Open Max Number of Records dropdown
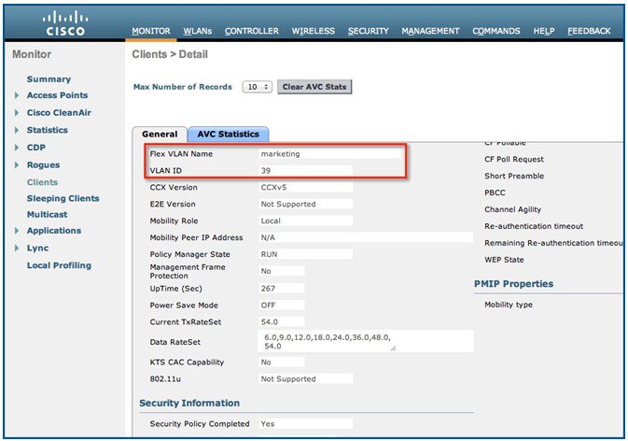The height and width of the screenshot is (441, 628). pos(258,87)
